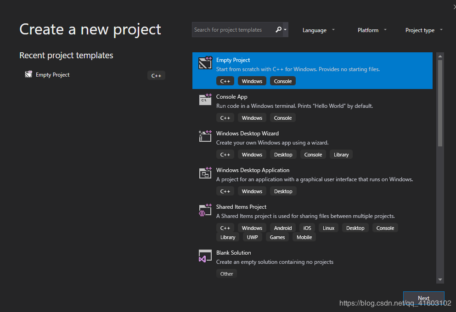456x312 pixels.
Task: Open recent Empty Project template
Action: click(53, 75)
